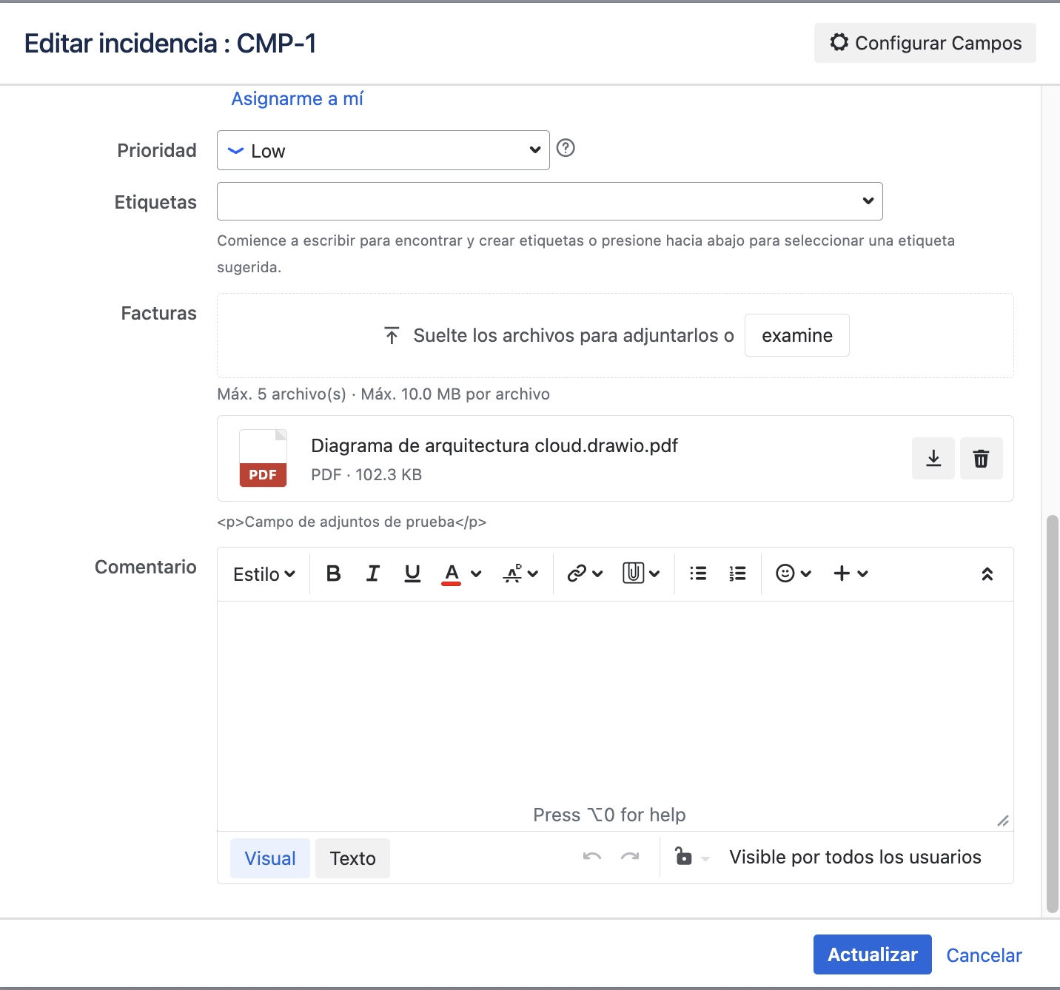Toggle italic formatting in comment editor
Screen dimensions: 1060x990
coord(373,573)
